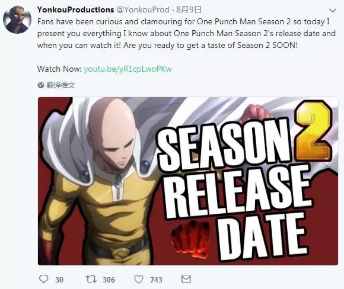Viewport: 344px width, 289px height.
Task: View the 30 replies count
Action: point(59,280)
